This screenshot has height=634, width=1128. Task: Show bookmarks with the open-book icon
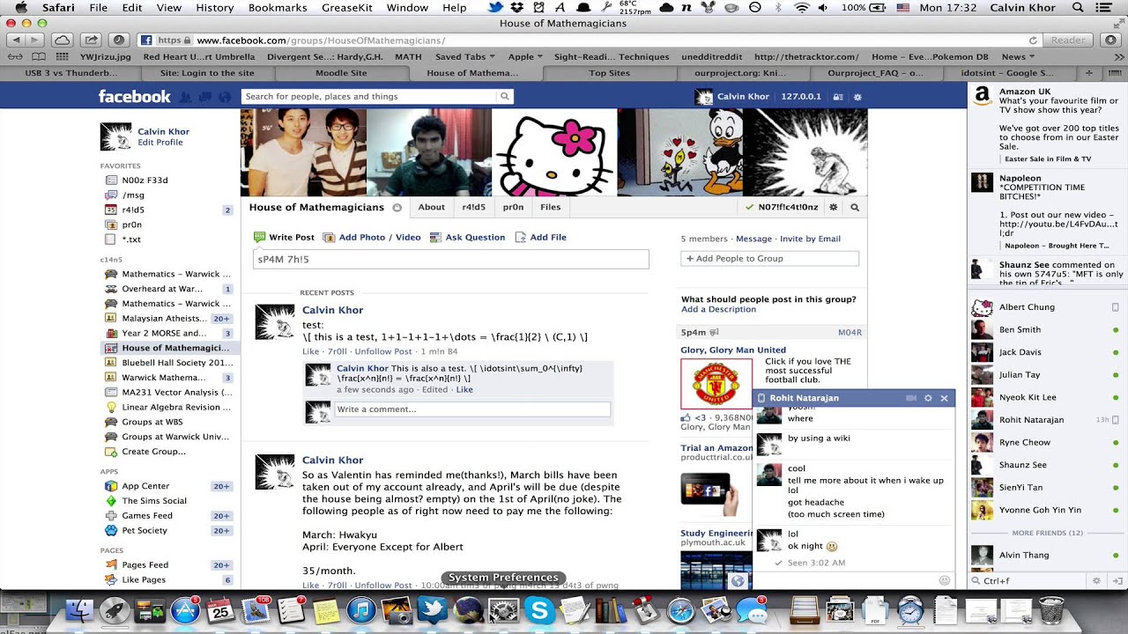(37, 57)
